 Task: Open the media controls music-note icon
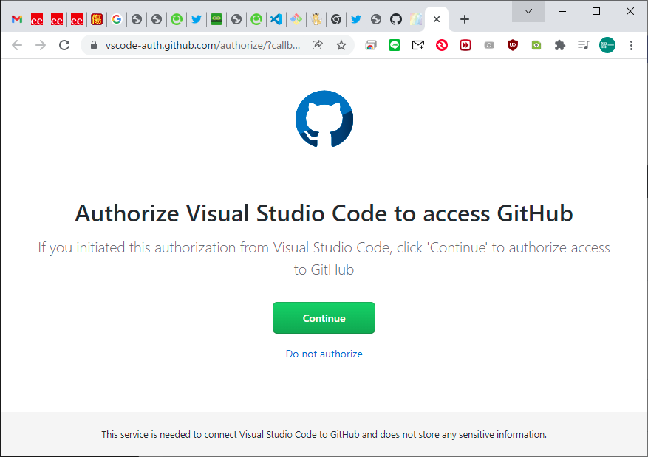click(x=584, y=45)
